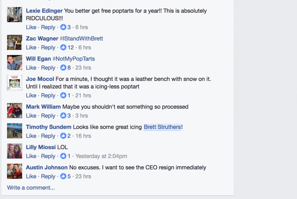The width and height of the screenshot is (297, 199).
Task: Open the Yesterday at 2:04pm timestamp
Action: pyautogui.click(x=101, y=156)
